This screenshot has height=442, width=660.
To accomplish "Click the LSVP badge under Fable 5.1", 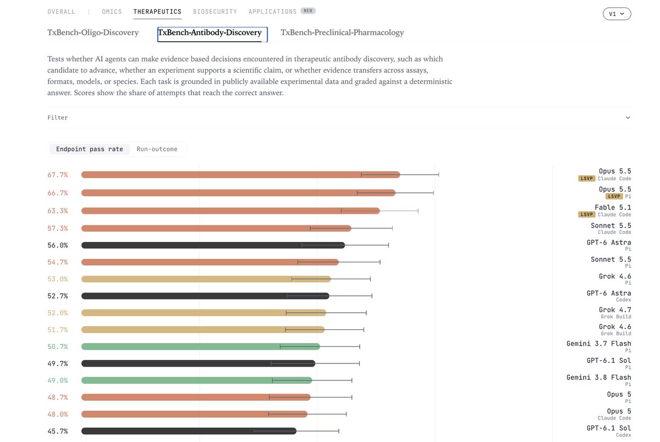I will 586,214.
